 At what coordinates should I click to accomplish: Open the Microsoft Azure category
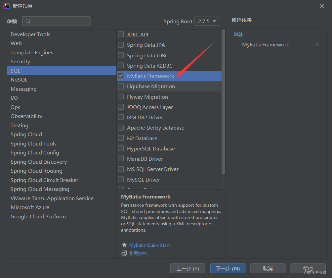point(62,207)
